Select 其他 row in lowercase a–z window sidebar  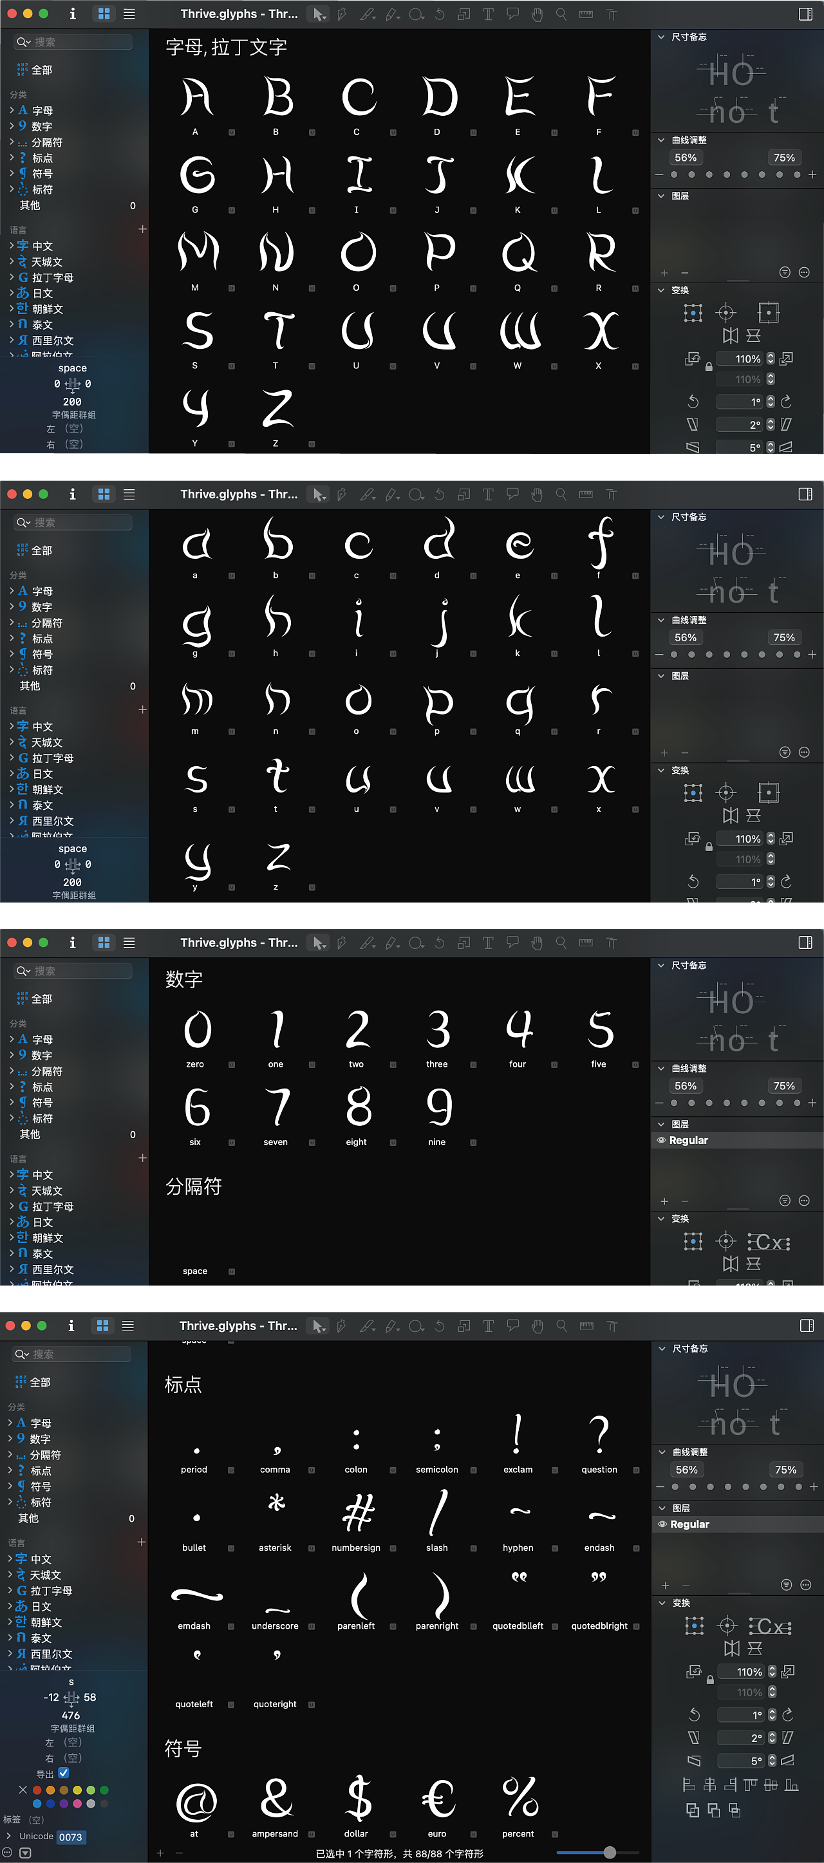click(x=30, y=686)
